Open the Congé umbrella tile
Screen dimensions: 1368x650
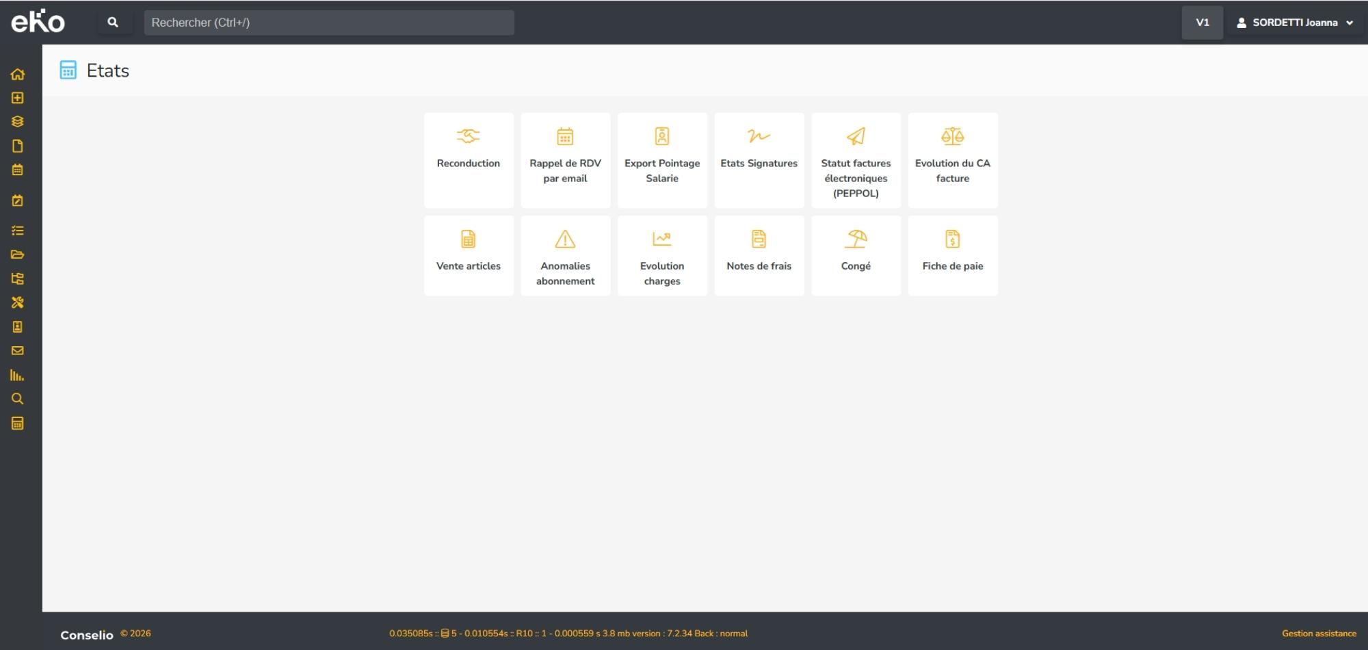(x=856, y=256)
